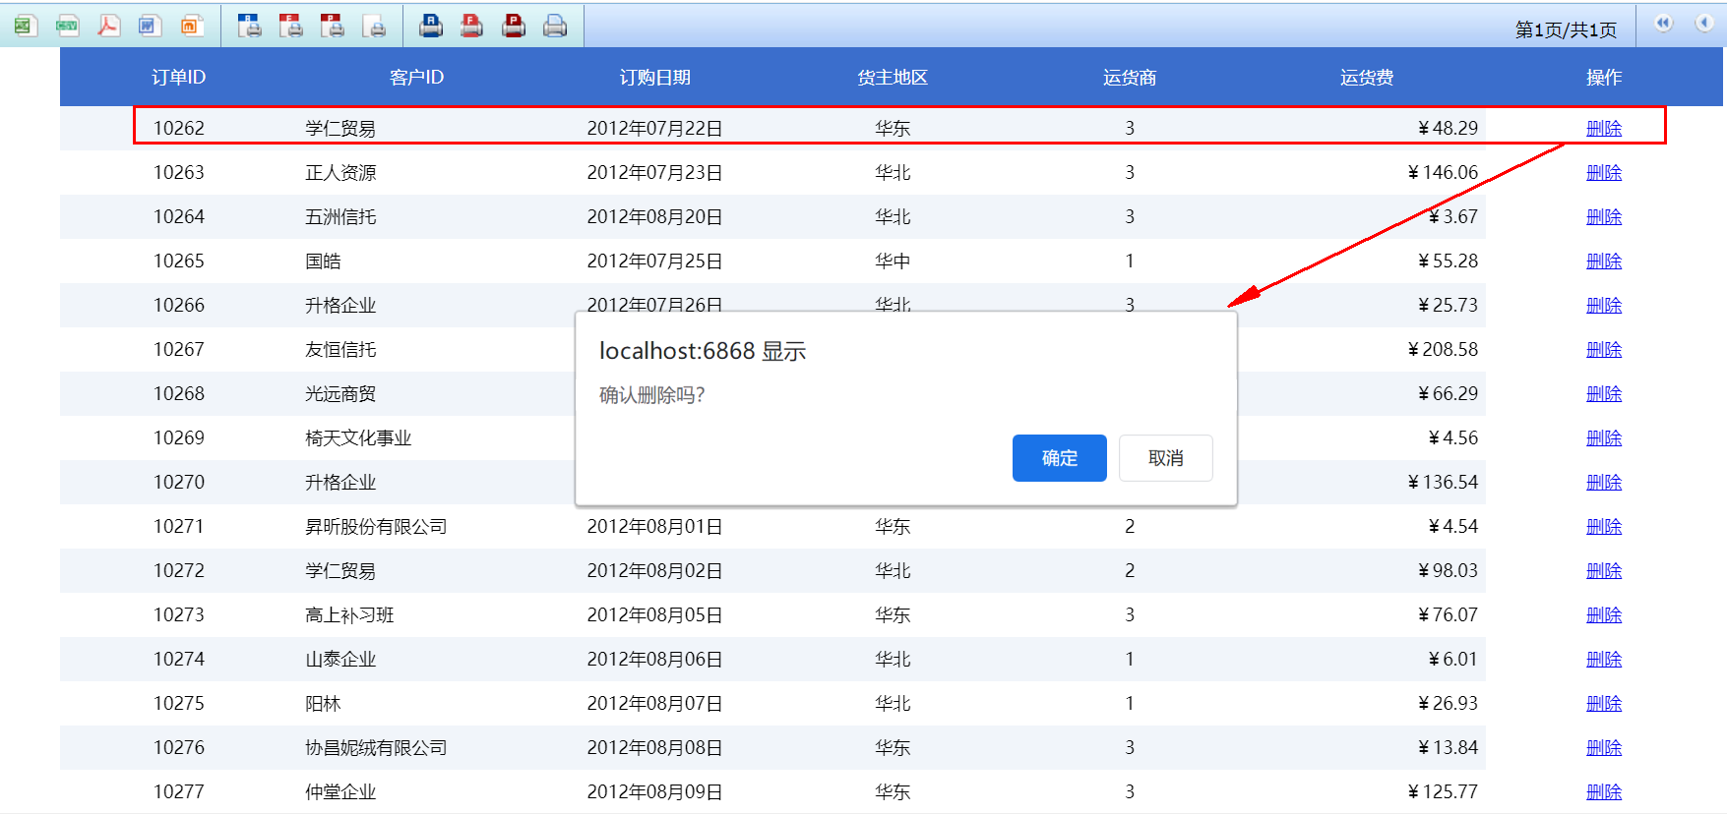This screenshot has height=814, width=1727.
Task: Click the plain page print preview icon
Action: pyautogui.click(x=374, y=26)
